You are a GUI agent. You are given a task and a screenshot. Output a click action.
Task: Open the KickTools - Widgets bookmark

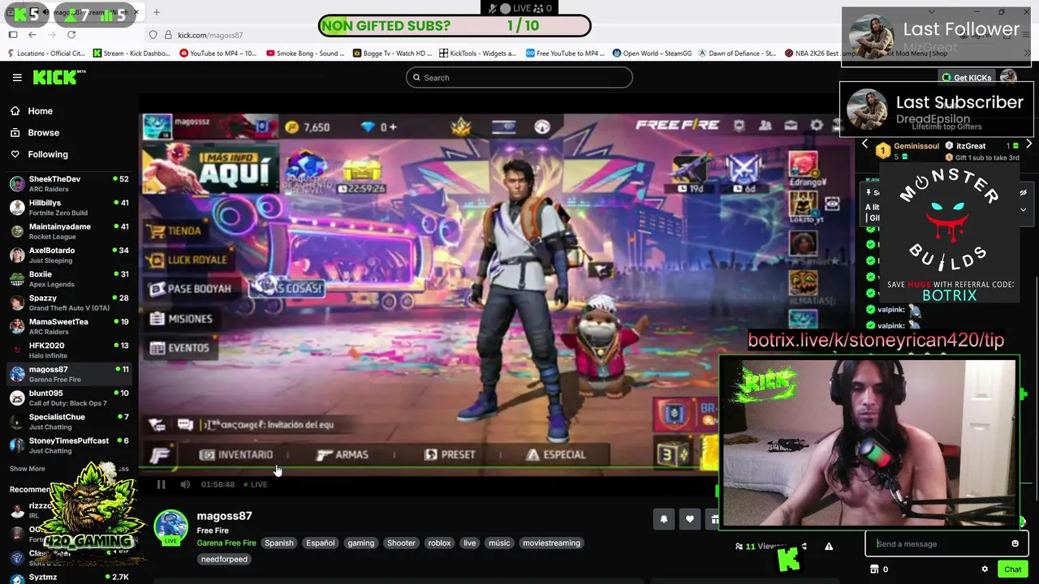tap(477, 54)
